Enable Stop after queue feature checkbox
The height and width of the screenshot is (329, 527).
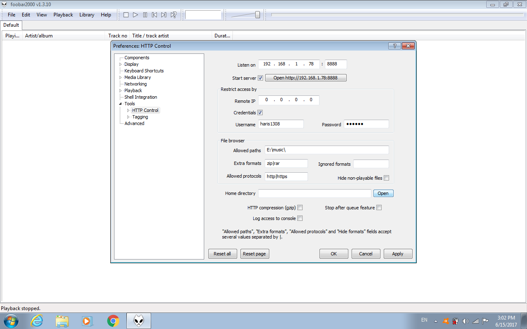tap(379, 208)
